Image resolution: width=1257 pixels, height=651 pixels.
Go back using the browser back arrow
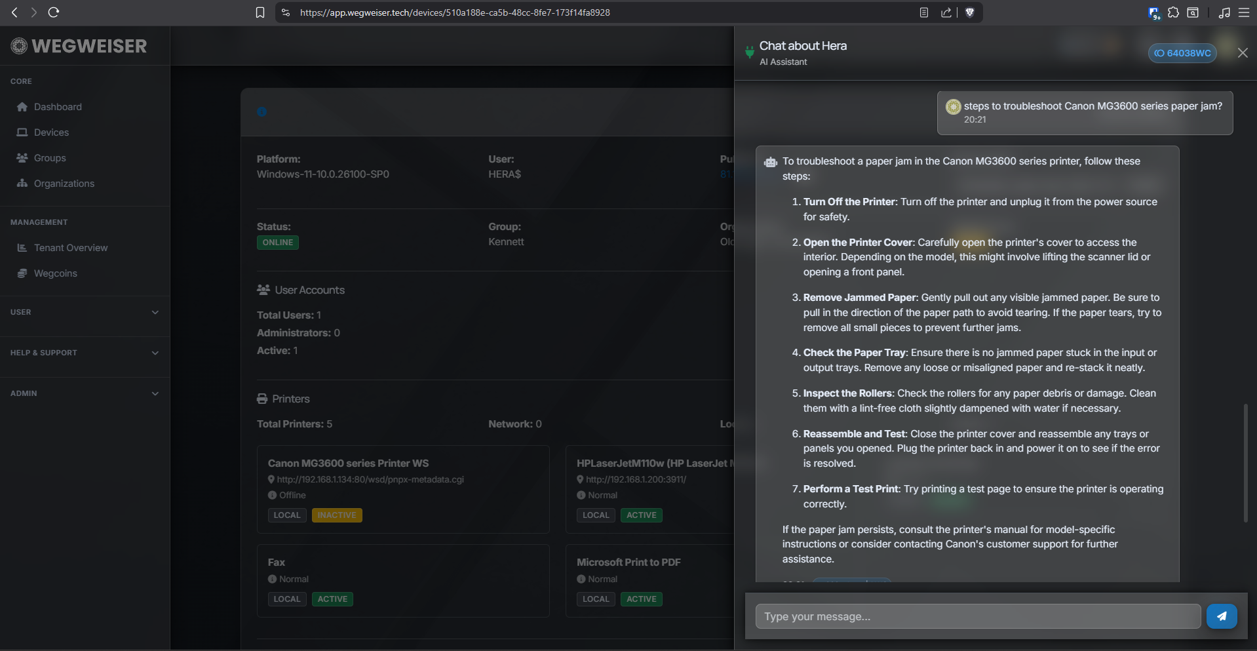(x=14, y=12)
